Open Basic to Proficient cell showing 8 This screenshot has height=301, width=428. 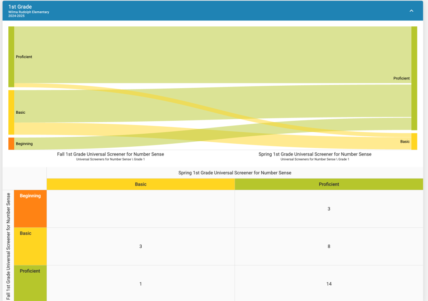[329, 246]
